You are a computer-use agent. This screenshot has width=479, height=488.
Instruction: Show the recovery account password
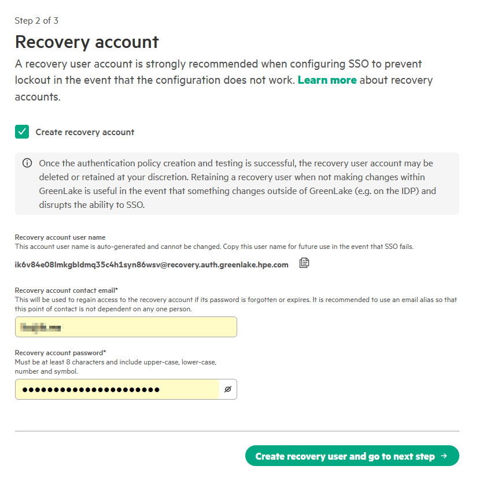tap(228, 389)
